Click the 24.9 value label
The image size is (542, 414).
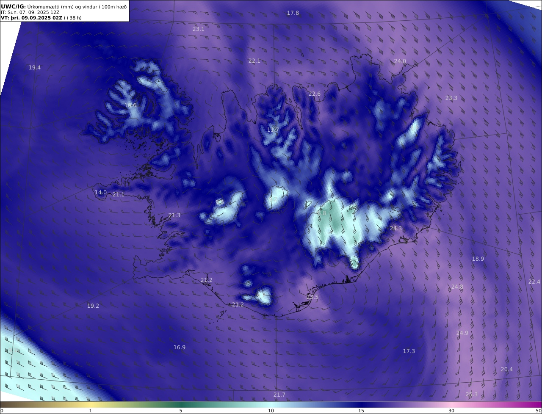[x=462, y=333]
